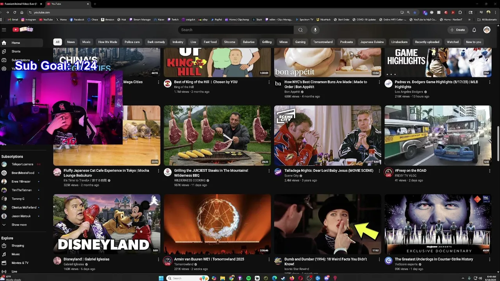
Task: Start voice search with microphone icon
Action: pos(315,30)
